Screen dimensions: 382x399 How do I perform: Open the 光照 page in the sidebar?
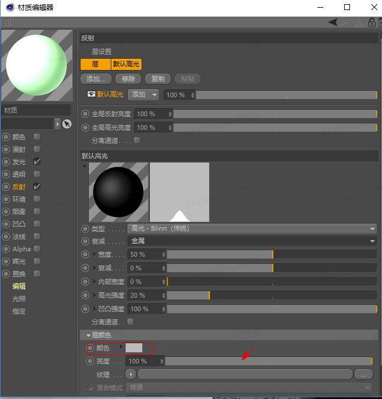pos(19,299)
